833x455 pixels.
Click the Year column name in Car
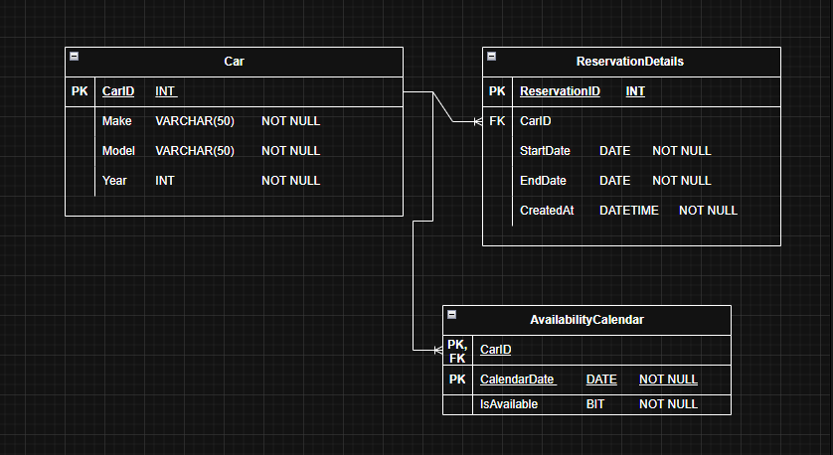point(114,181)
